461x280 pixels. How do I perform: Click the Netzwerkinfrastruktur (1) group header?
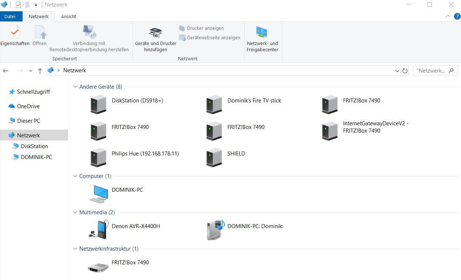[109, 249]
